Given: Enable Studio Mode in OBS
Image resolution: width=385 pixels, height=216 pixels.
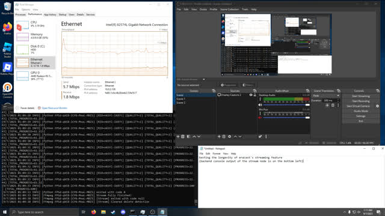Looking at the screenshot, I should (361, 111).
